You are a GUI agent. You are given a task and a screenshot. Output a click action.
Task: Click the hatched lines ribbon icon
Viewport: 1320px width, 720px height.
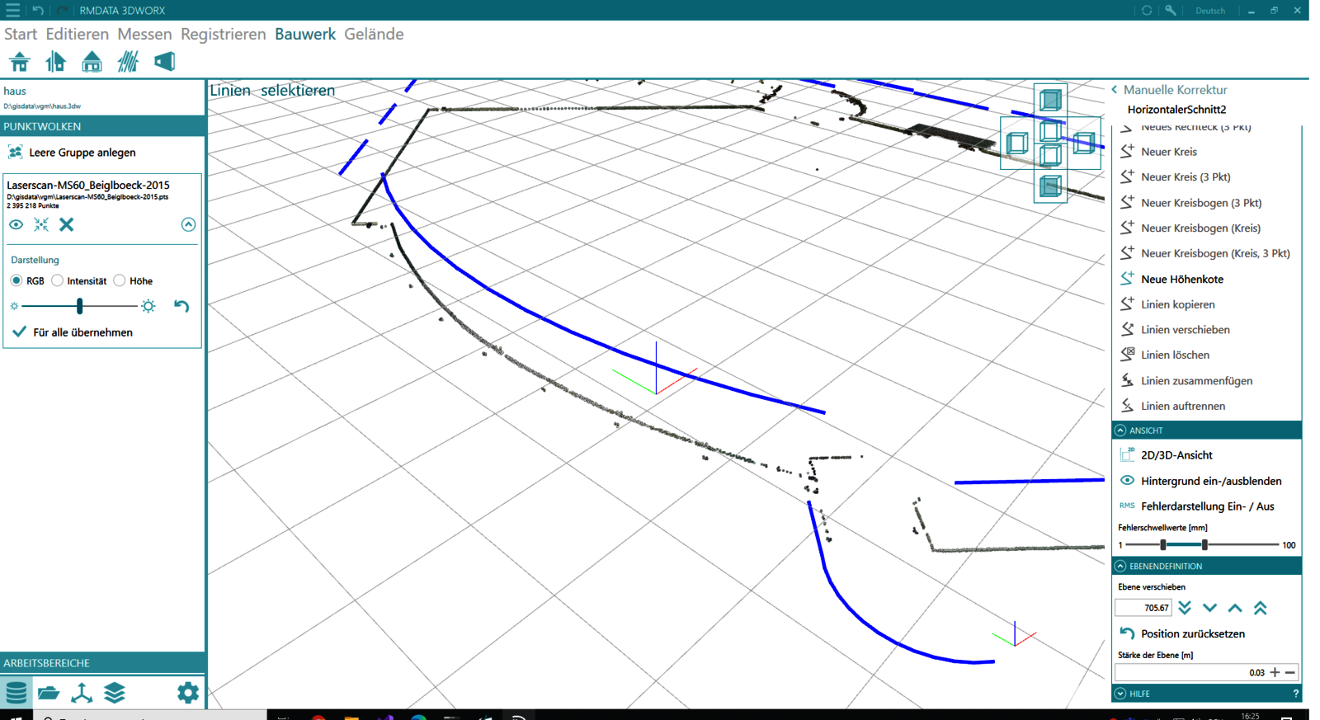pos(128,62)
